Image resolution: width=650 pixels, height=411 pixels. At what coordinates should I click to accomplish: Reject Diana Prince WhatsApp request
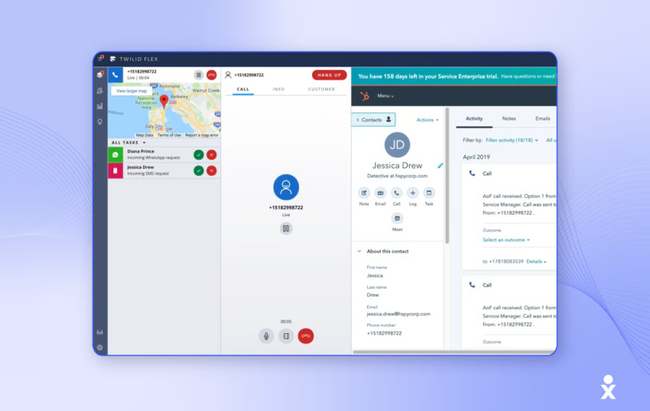point(211,154)
